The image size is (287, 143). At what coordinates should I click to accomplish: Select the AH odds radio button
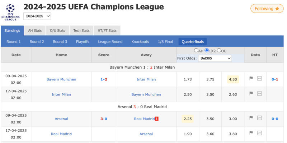(196, 50)
